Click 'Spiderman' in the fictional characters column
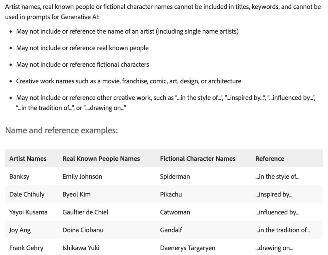Viewport: 328px width, 255px height. (x=175, y=177)
